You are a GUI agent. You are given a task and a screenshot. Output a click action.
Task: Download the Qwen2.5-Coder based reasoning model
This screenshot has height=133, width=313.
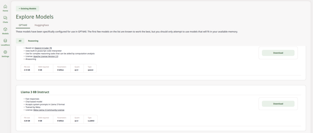tap(278, 53)
